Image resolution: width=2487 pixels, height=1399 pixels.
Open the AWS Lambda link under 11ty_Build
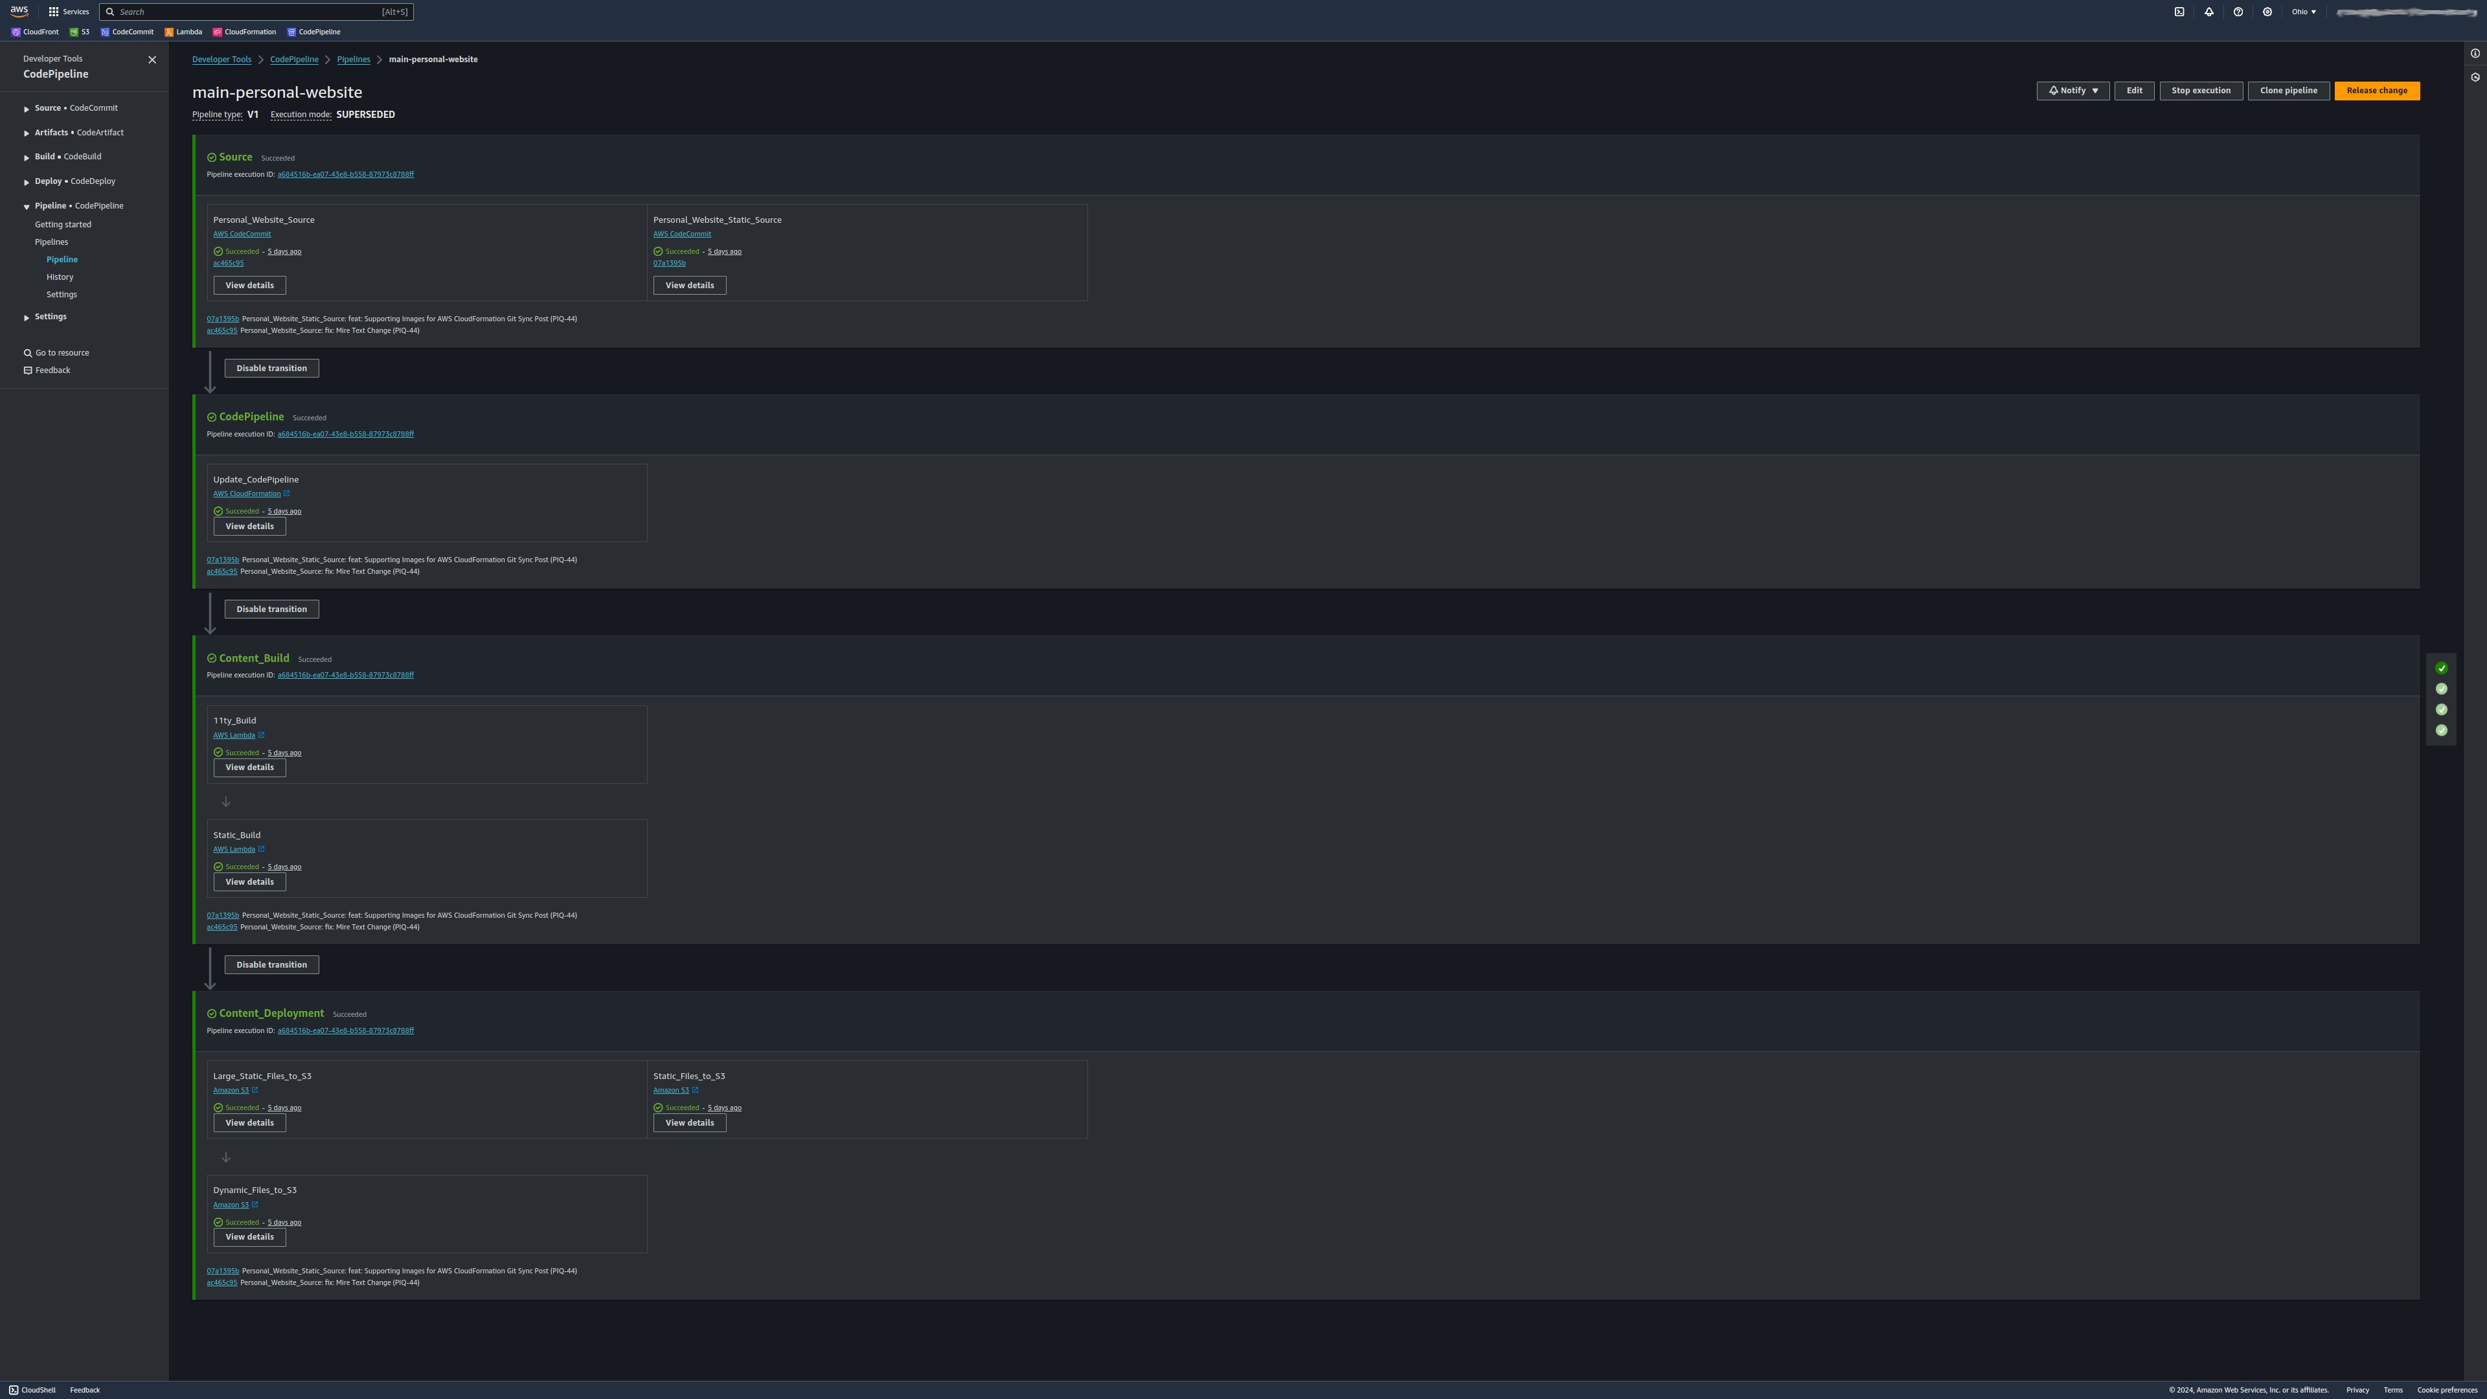[234, 734]
